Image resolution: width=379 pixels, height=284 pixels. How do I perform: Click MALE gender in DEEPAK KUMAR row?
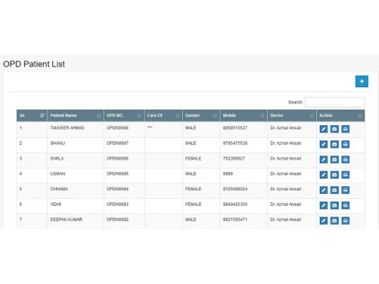tap(191, 220)
